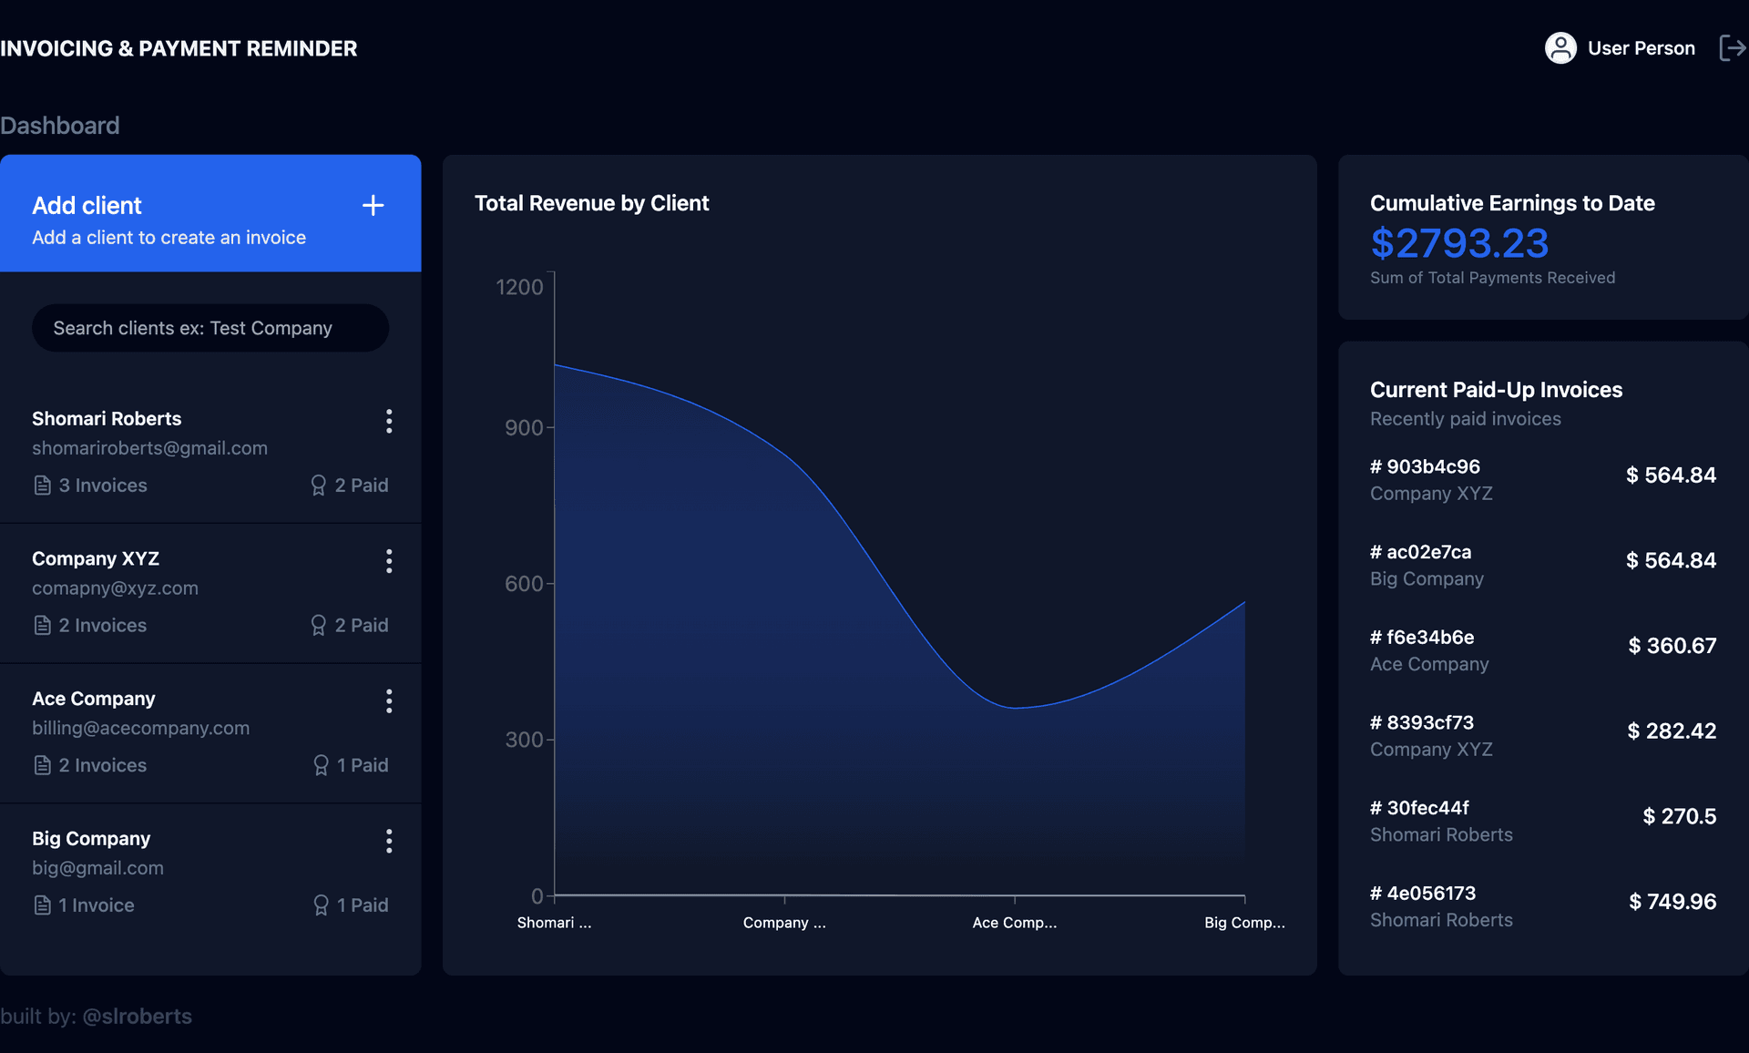This screenshot has height=1053, width=1749.
Task: Focus the Search clients input field
Action: 210,328
